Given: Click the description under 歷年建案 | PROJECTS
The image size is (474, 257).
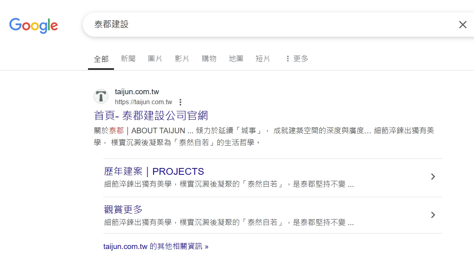Looking at the screenshot, I should (x=229, y=184).
